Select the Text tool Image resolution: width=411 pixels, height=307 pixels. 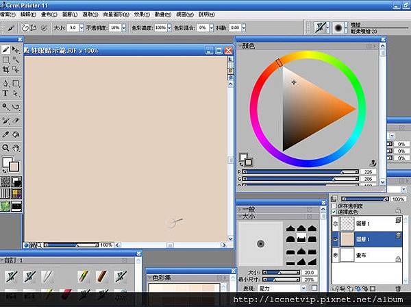tap(5, 93)
